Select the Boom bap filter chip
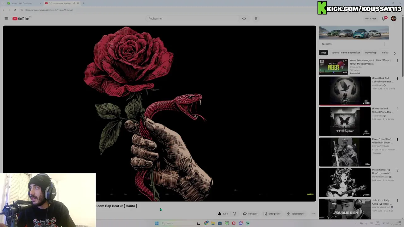404x227 pixels. (371, 53)
